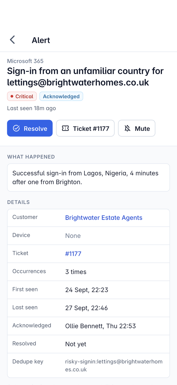Go back using the left chevron

12,40
